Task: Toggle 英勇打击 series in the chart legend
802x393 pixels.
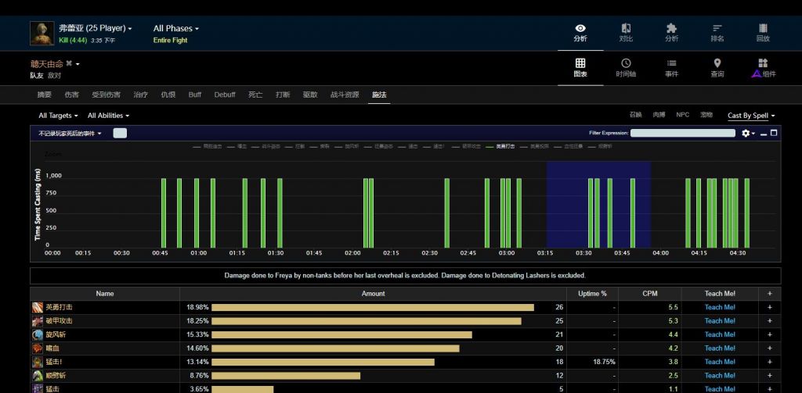Action: pyautogui.click(x=502, y=146)
